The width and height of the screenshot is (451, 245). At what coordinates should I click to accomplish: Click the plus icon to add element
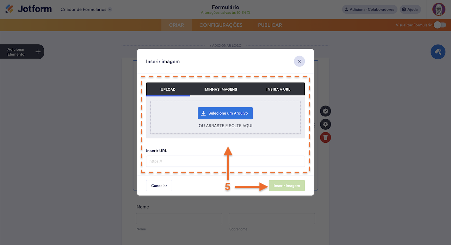click(38, 52)
